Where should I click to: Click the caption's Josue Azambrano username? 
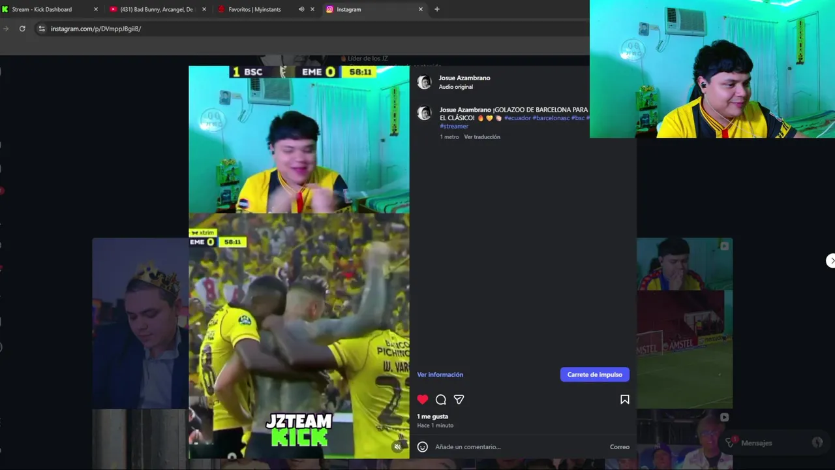[x=465, y=110]
